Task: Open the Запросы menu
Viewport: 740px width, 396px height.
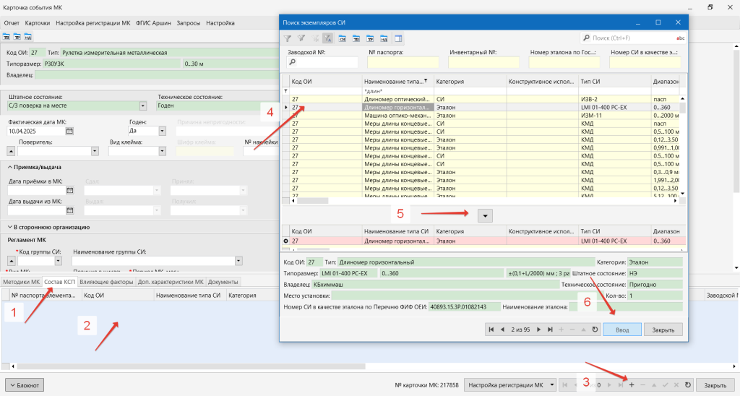Action: pos(189,22)
